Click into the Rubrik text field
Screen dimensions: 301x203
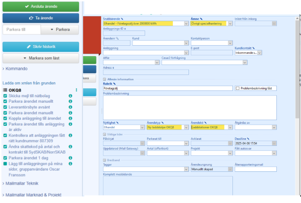pos(168,88)
